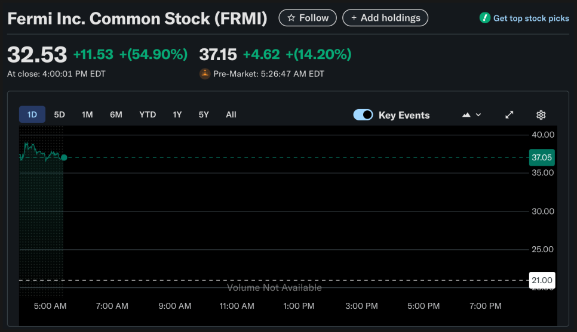The height and width of the screenshot is (332, 577).
Task: Toggle the Key Events switch
Action: (363, 115)
